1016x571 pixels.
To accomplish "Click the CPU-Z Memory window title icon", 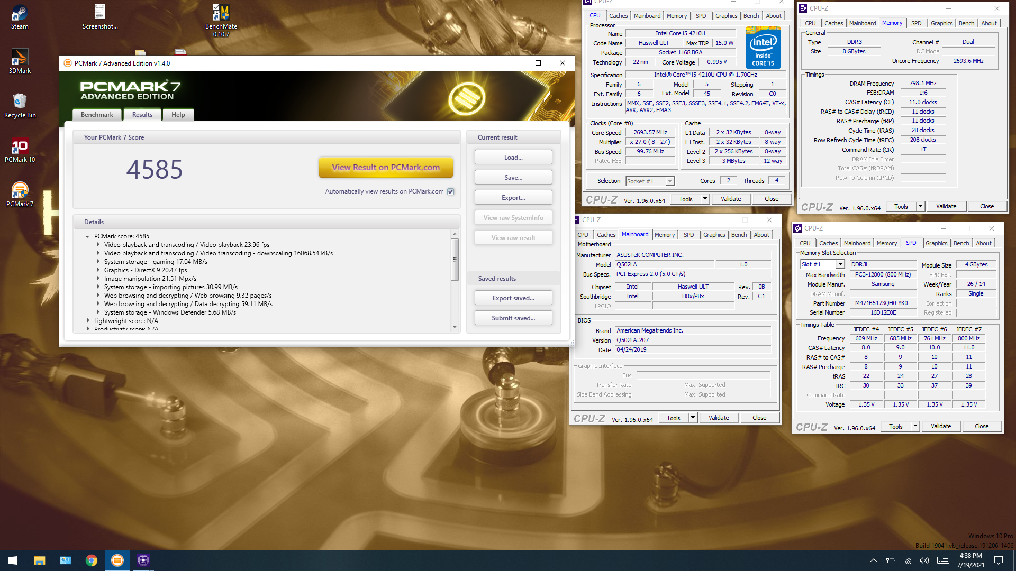I will (803, 8).
